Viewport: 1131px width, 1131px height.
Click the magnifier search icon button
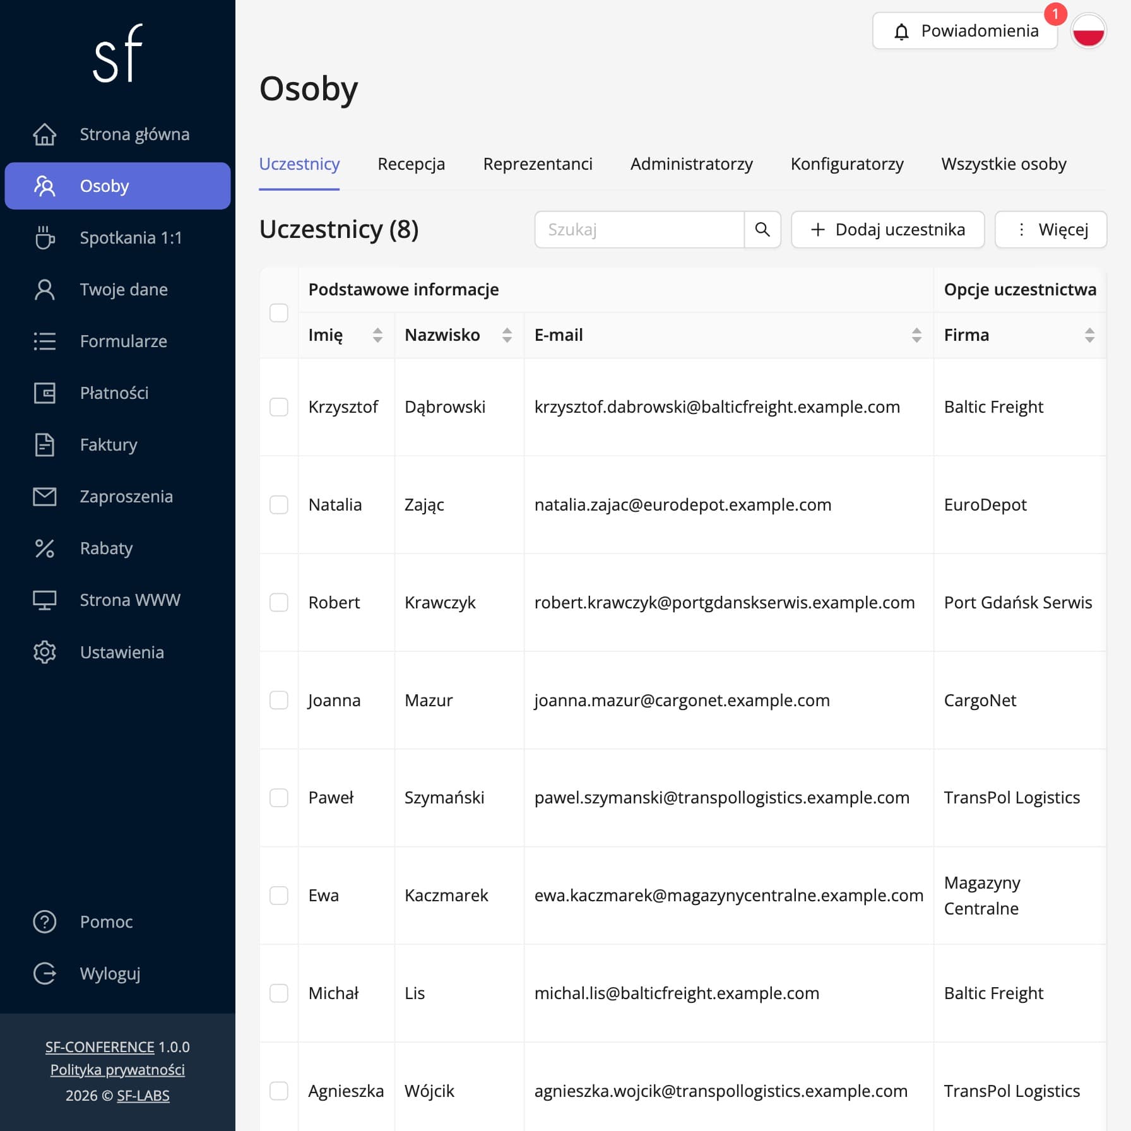coord(762,230)
